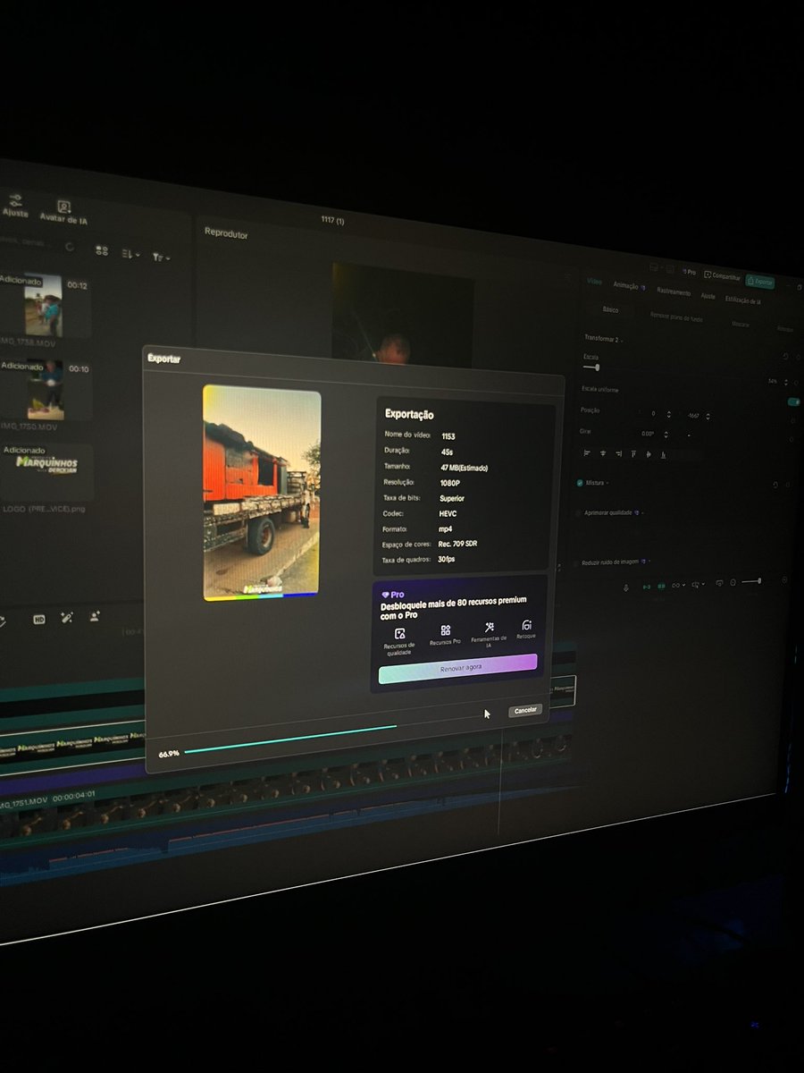Click the Recursos Pro icon

445,630
